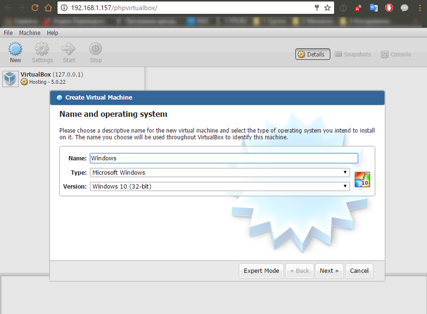
Task: Open the Machine menu
Action: [29, 33]
